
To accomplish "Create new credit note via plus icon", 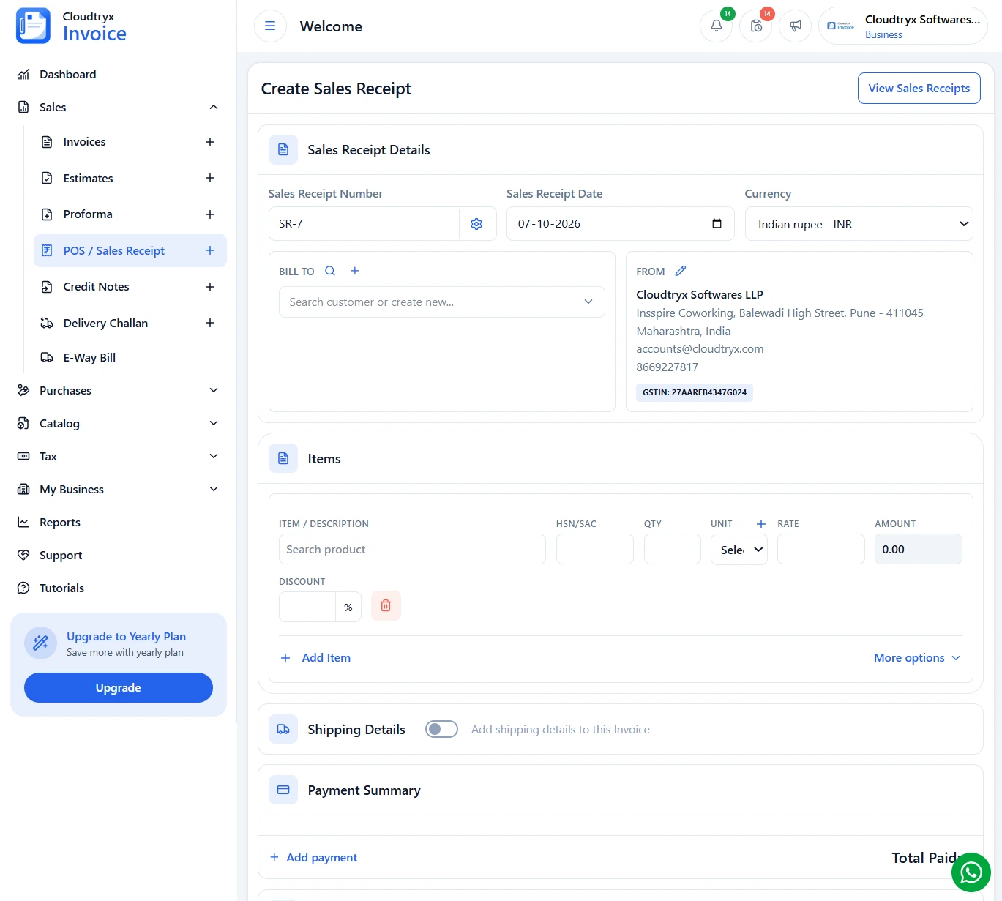I will coord(210,287).
